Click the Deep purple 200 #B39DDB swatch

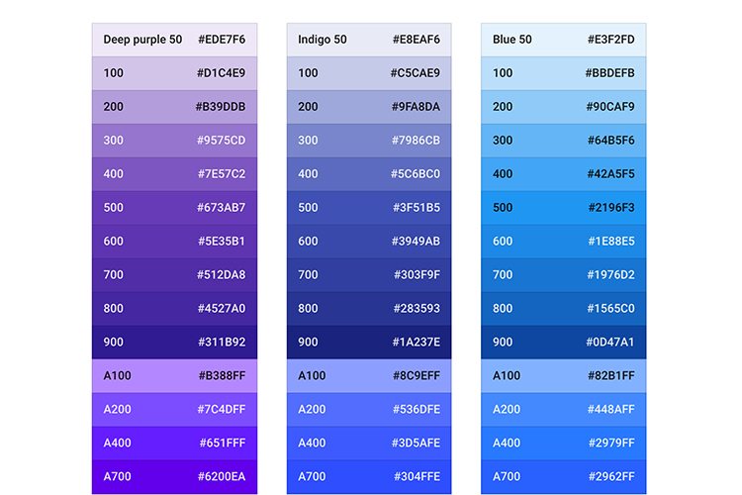(x=174, y=107)
